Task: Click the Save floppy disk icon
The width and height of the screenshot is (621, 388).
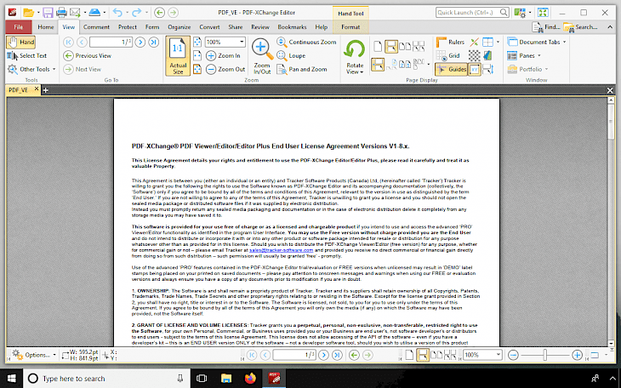Action: point(48,13)
